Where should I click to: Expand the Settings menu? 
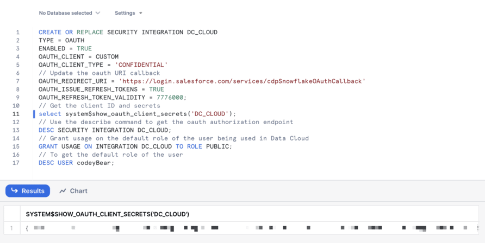click(128, 13)
